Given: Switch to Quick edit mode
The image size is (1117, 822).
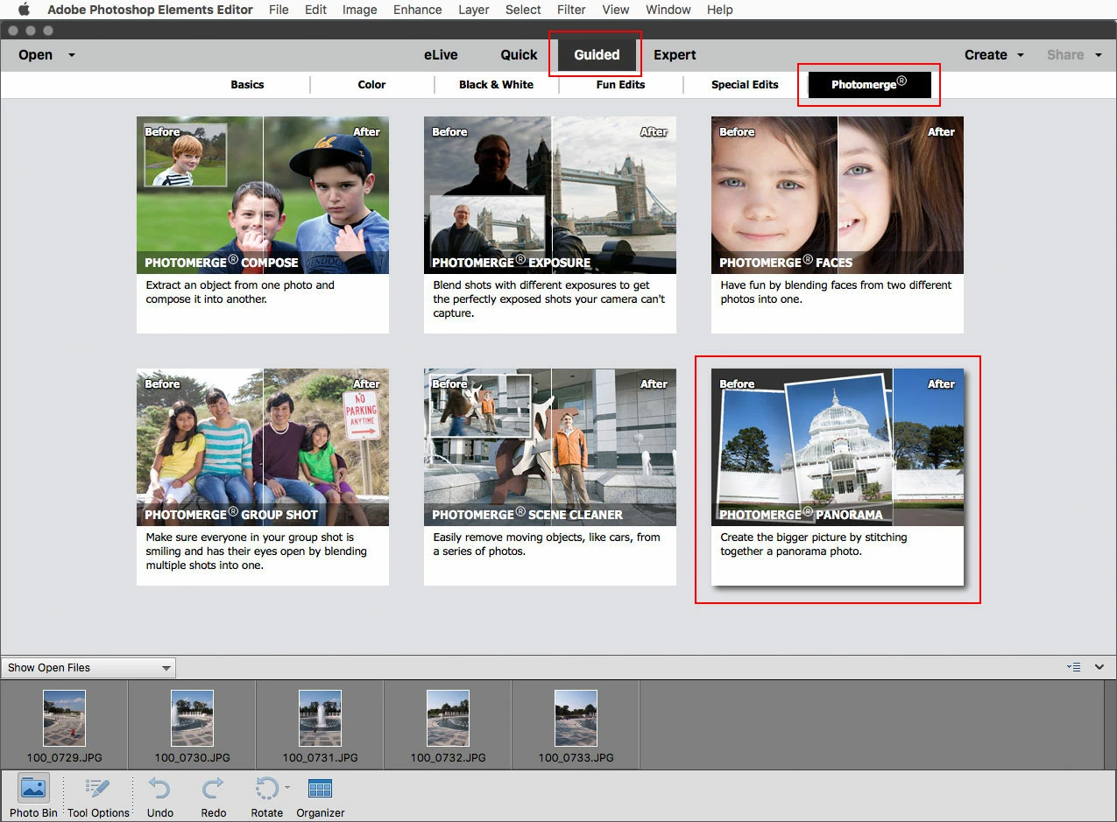Looking at the screenshot, I should pyautogui.click(x=519, y=54).
